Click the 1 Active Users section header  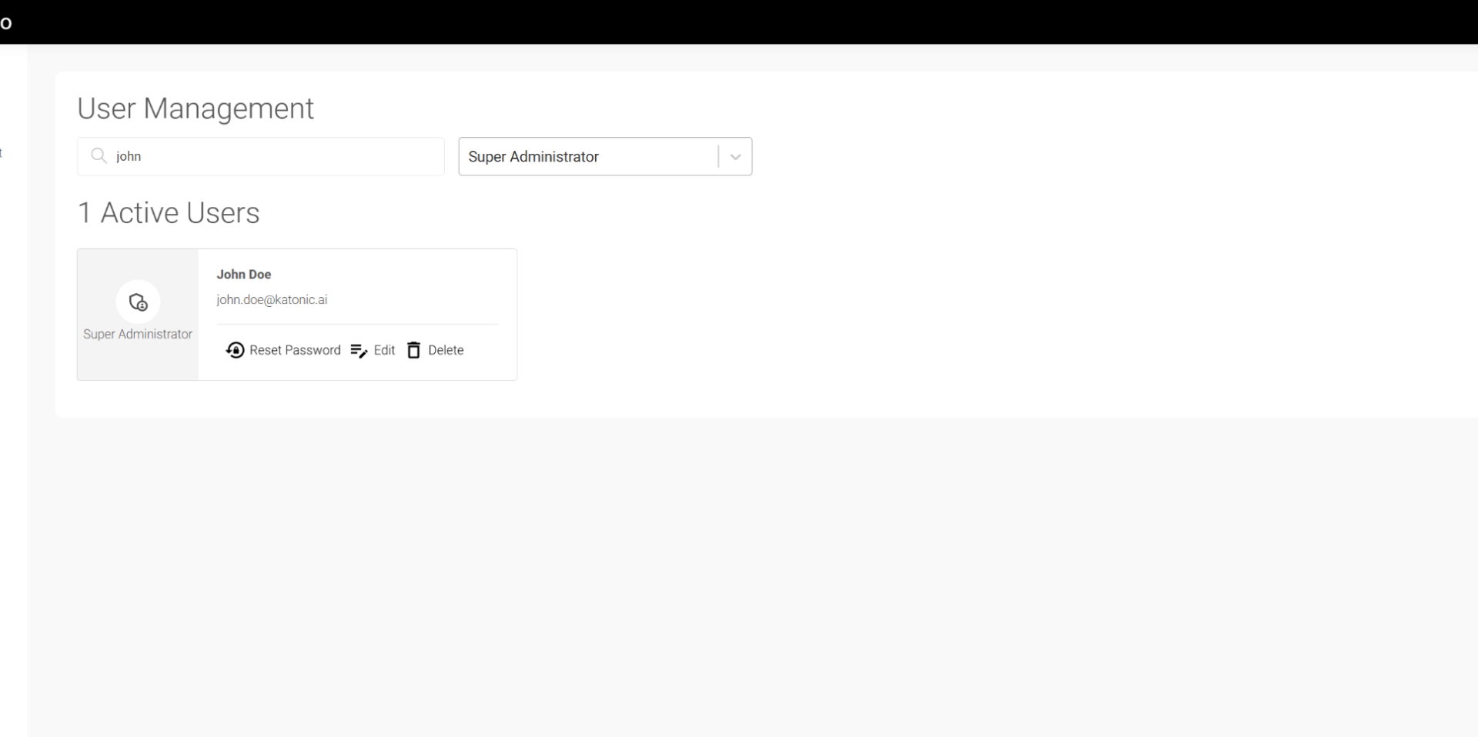[169, 213]
